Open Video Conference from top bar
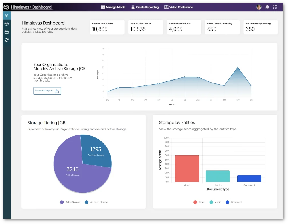 (x=179, y=7)
